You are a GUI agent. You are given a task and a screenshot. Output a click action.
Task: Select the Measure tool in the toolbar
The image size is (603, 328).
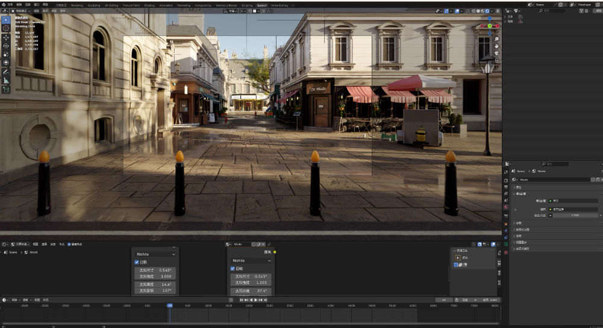pos(6,80)
